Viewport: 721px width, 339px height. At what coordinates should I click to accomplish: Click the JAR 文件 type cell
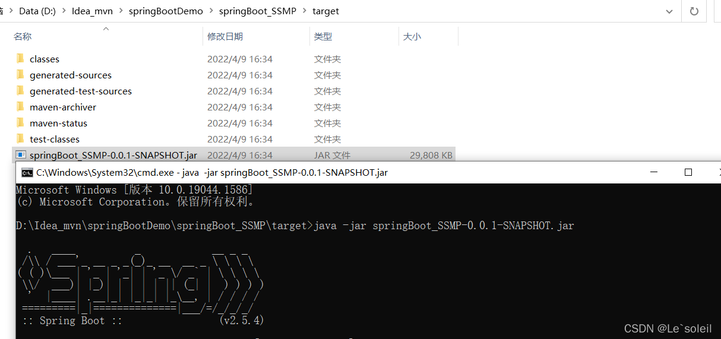click(332, 155)
